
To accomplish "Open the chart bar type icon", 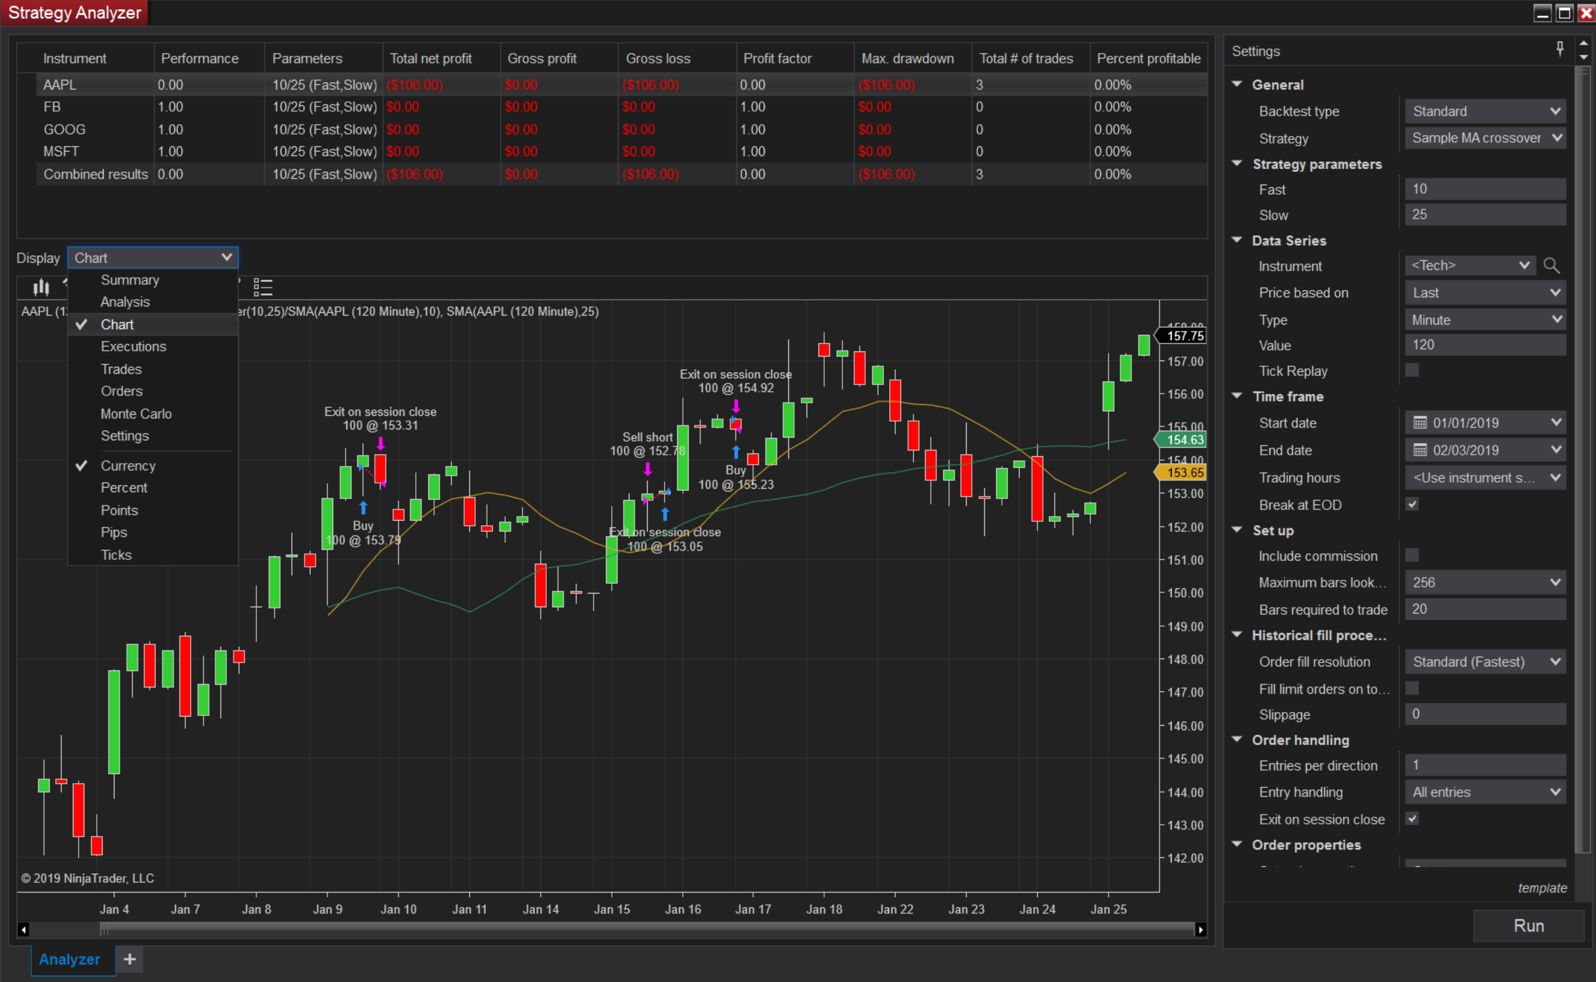I will point(41,287).
